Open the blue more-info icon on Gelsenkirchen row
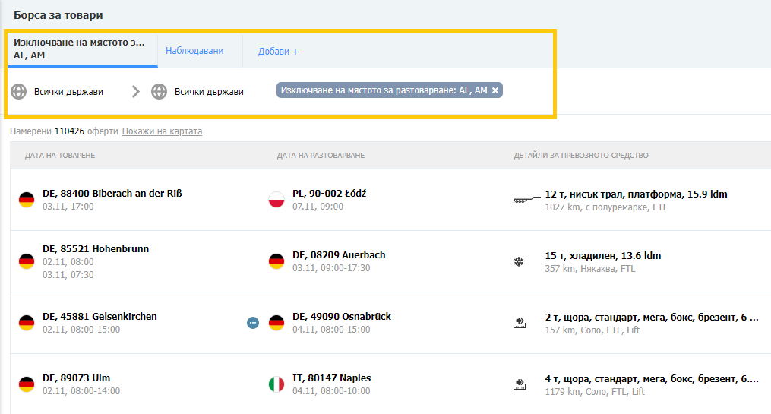 pos(253,323)
